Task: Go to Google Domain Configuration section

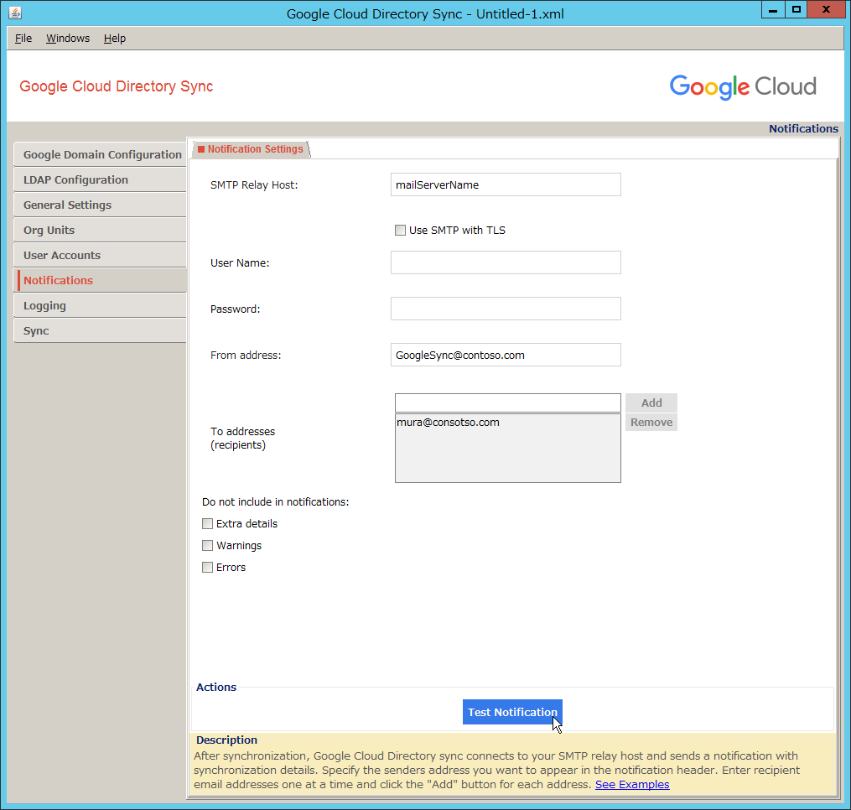Action: pos(101,155)
